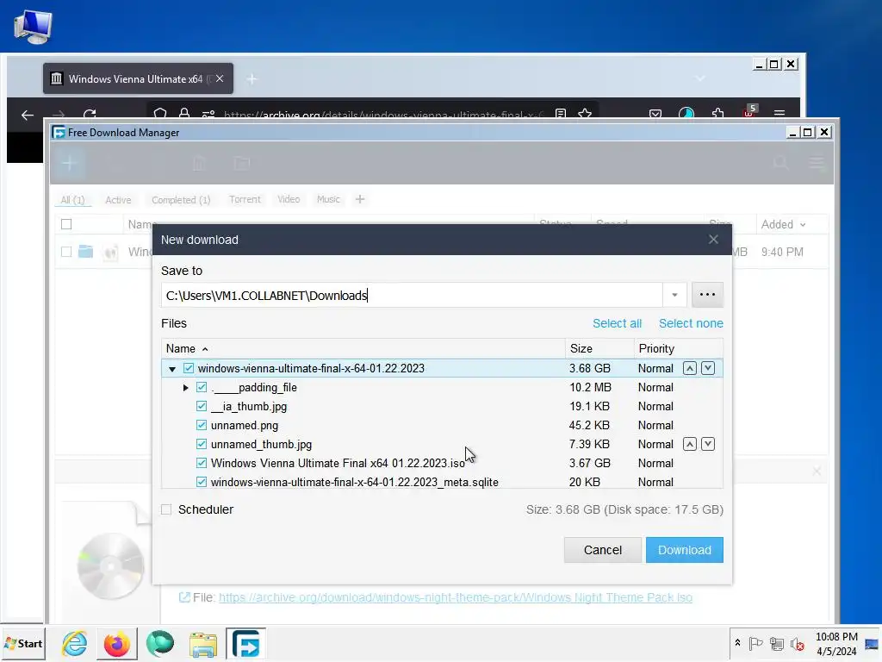Open the Windows Night Theme Pack iso link
Image resolution: width=882 pixels, height=662 pixels.
tap(455, 597)
